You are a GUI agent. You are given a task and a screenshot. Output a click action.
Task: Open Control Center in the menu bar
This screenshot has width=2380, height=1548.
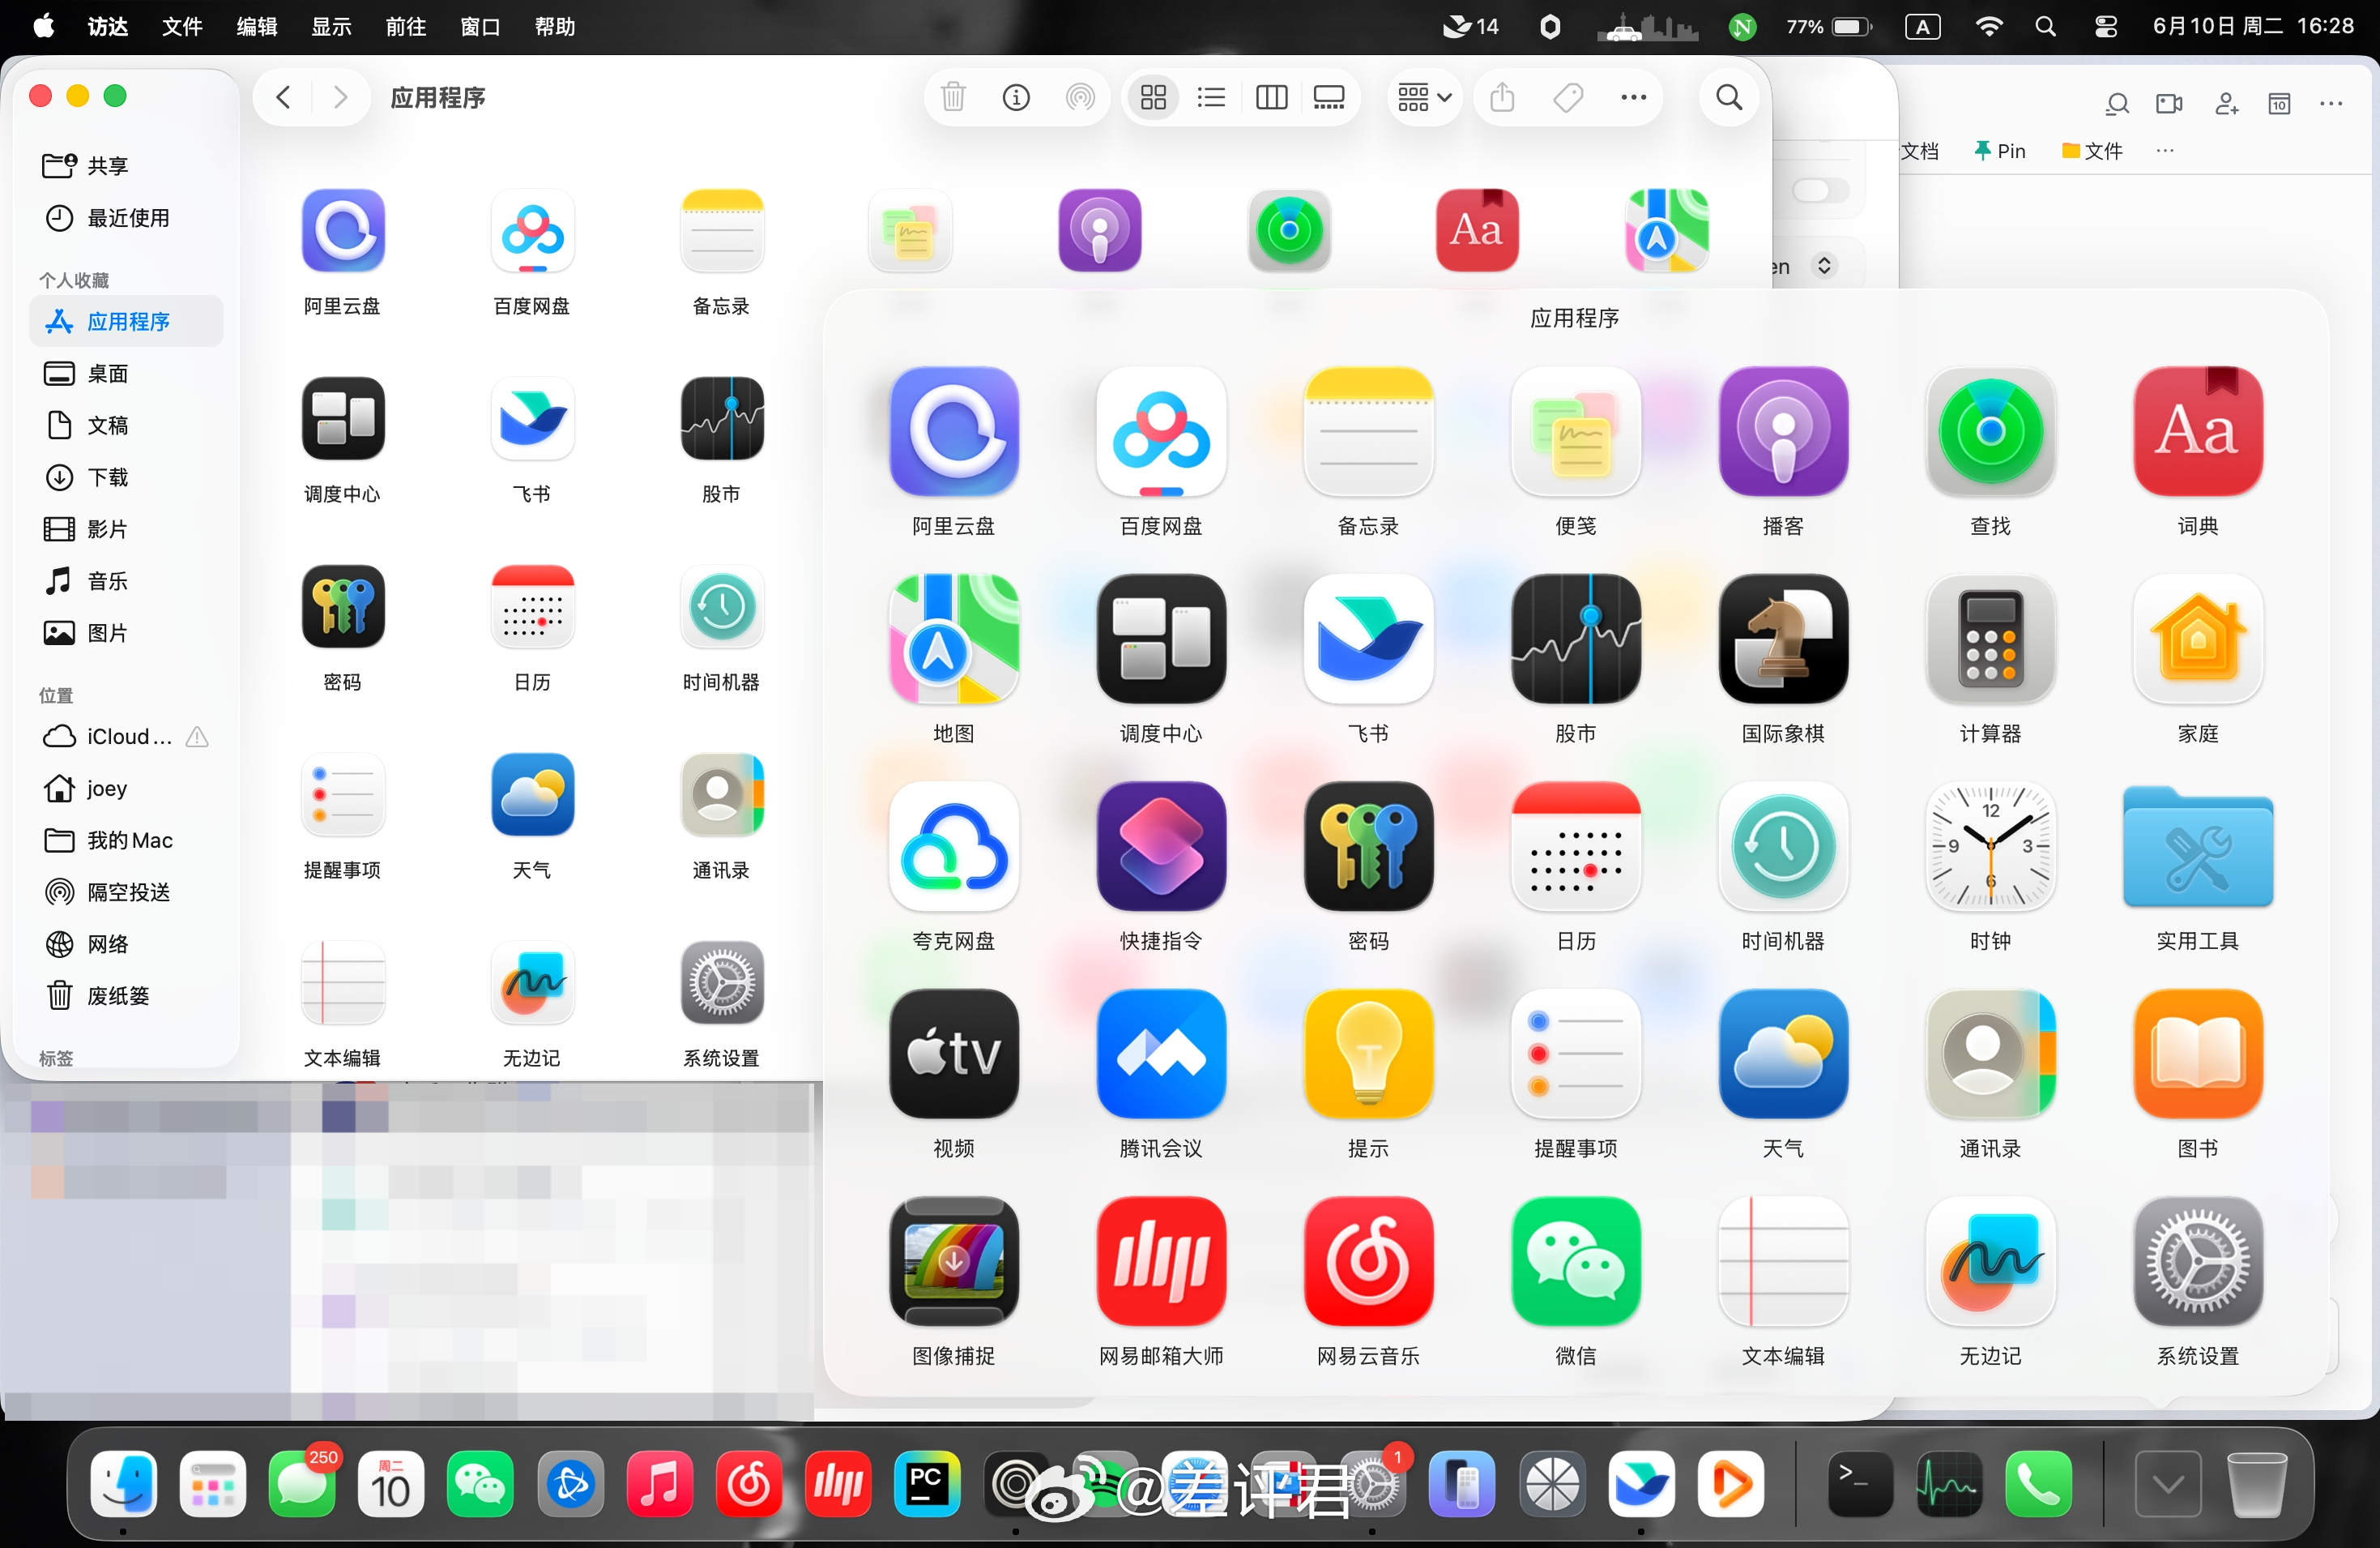tap(2105, 26)
